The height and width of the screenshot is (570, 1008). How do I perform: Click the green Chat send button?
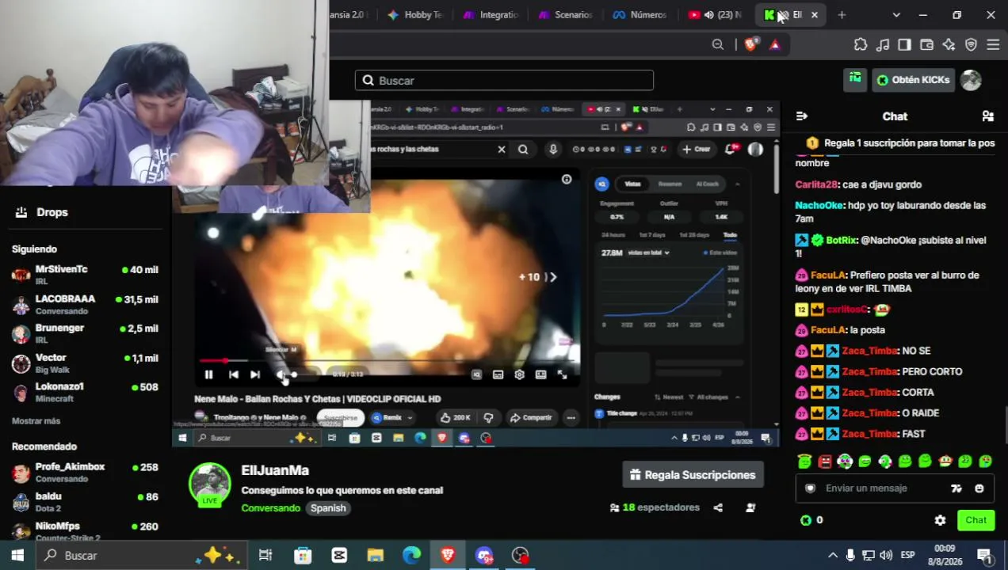pos(976,520)
